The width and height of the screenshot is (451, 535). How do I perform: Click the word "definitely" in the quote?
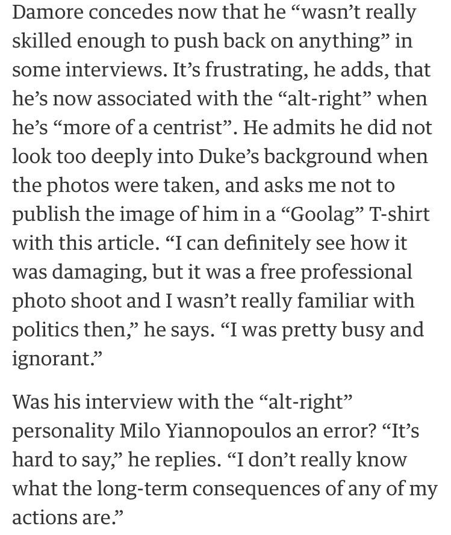(x=267, y=243)
